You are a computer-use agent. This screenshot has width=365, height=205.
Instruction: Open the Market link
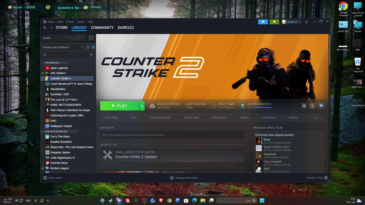coord(293,118)
